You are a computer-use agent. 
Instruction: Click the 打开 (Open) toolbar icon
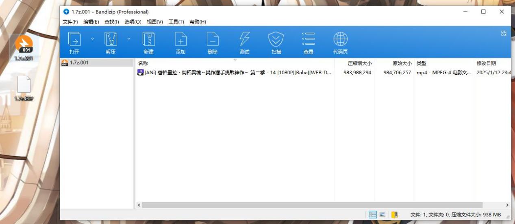coord(74,39)
